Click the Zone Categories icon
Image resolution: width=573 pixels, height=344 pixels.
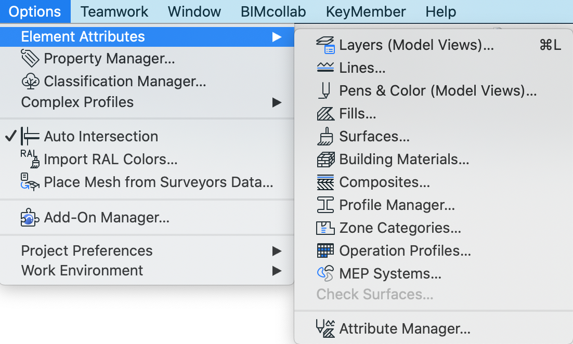[325, 228]
